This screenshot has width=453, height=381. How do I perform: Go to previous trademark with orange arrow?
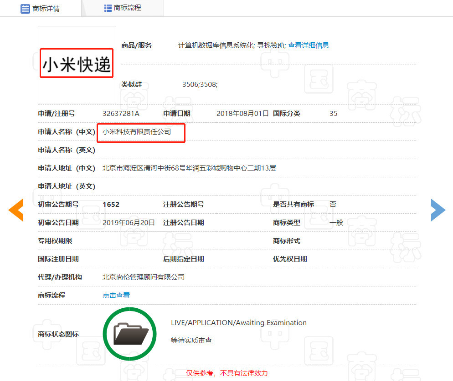[x=16, y=210]
